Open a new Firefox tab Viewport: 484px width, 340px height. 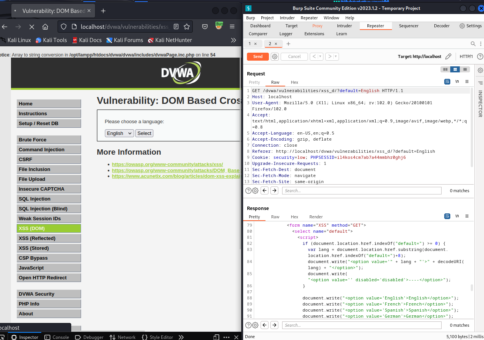coord(103,11)
